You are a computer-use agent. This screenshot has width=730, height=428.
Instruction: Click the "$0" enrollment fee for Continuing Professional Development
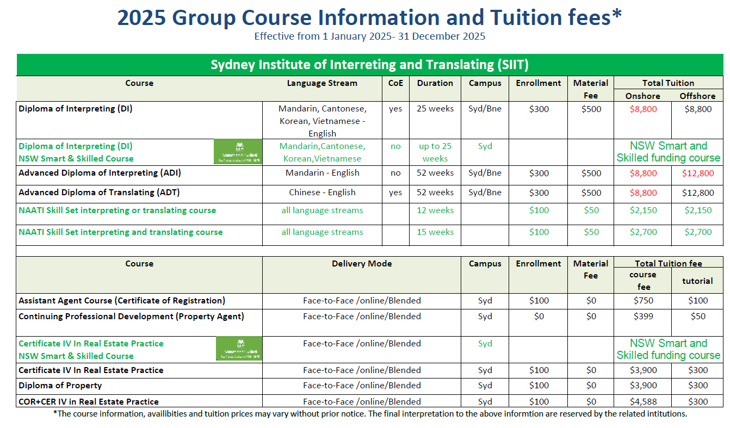coord(539,317)
